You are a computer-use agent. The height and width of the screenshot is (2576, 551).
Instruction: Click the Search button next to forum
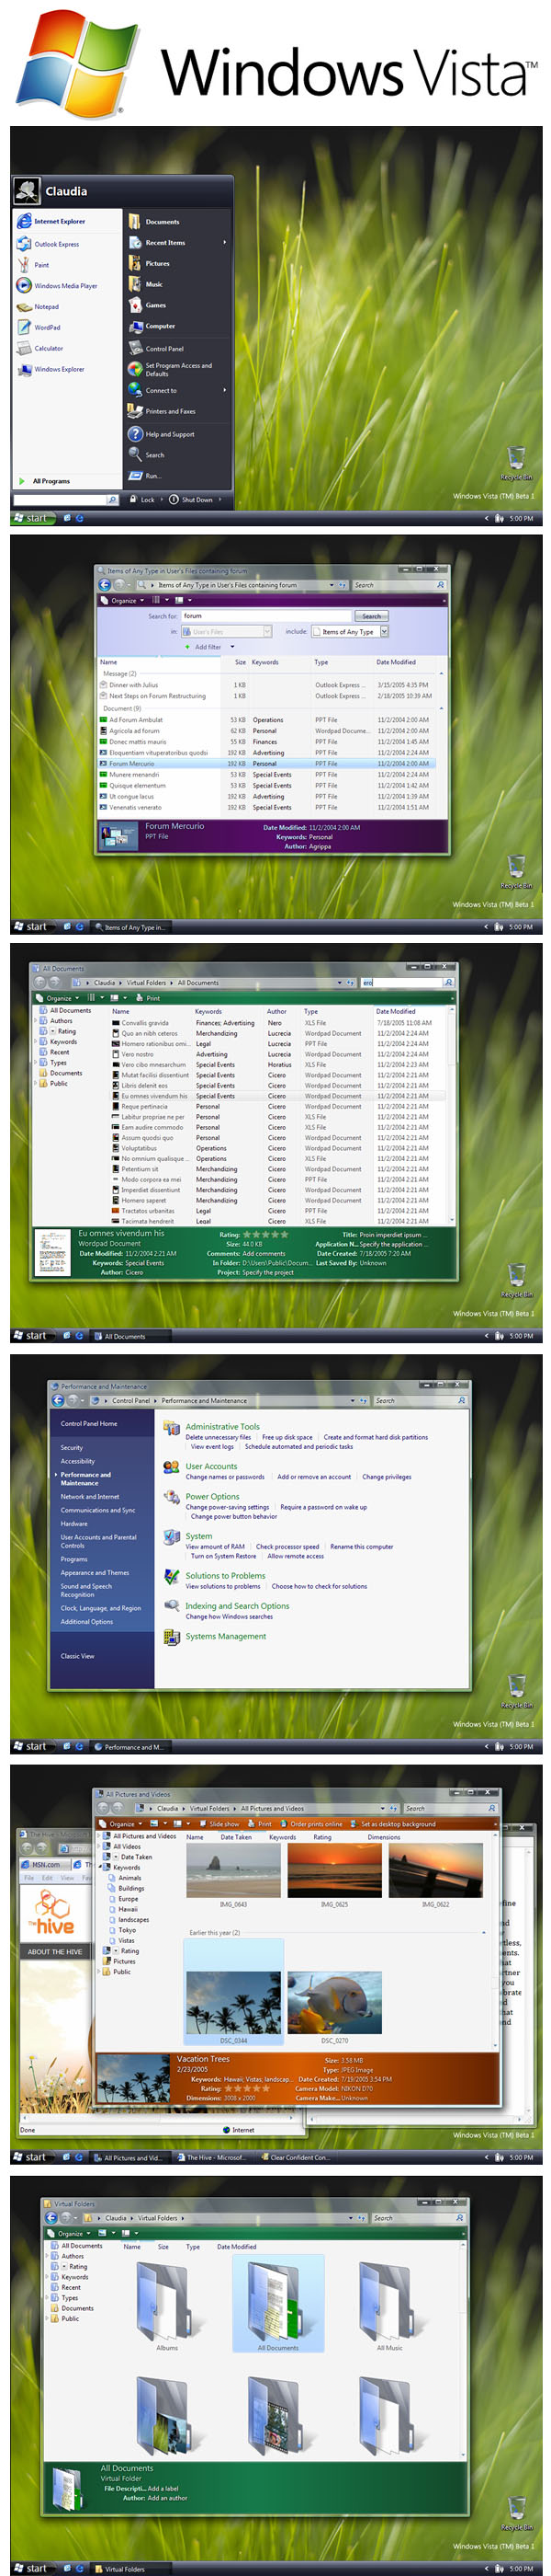(x=371, y=616)
